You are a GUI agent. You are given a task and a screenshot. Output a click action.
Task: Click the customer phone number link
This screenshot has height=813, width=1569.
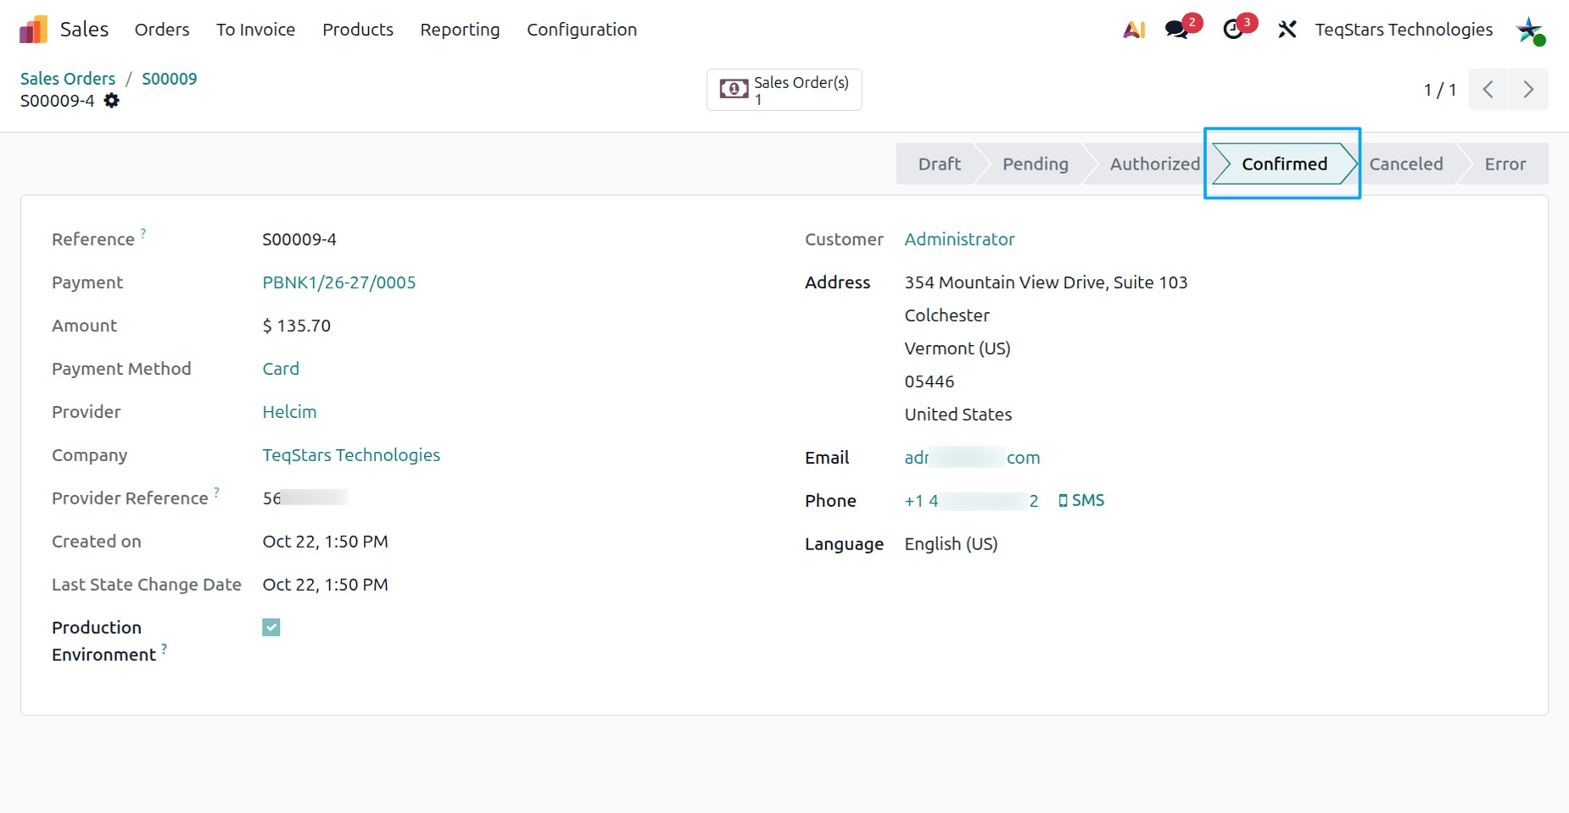[x=971, y=501]
